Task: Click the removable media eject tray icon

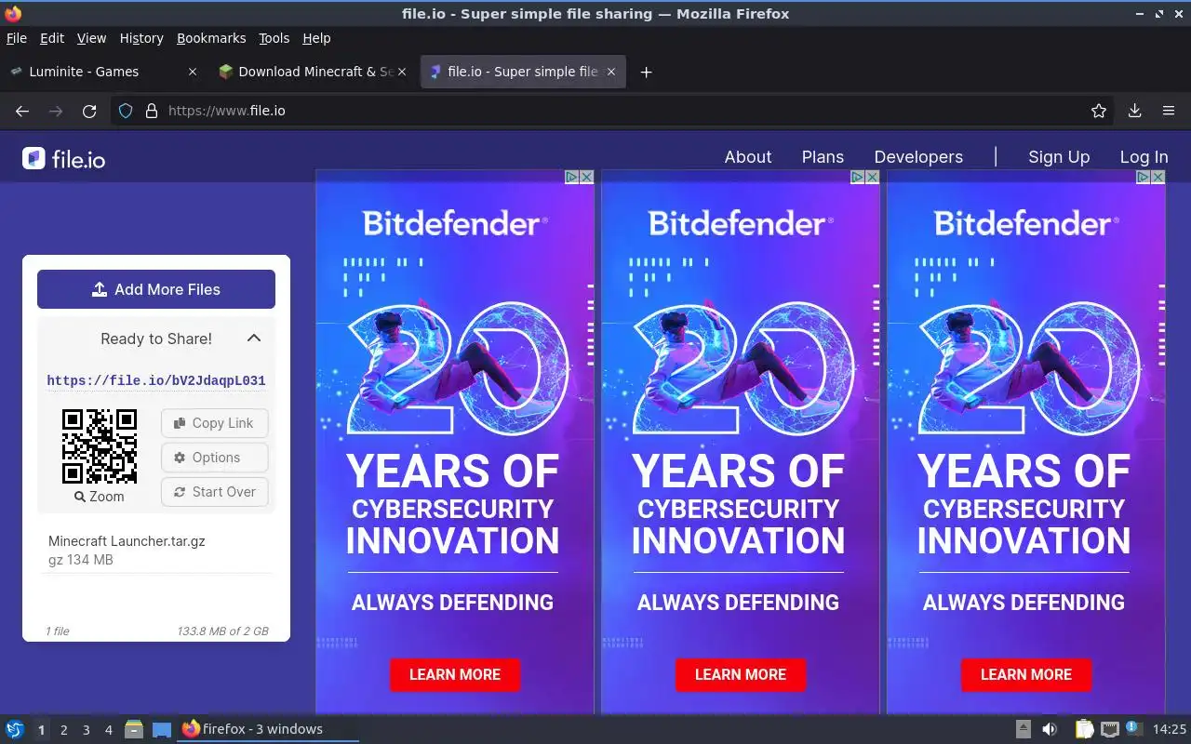Action: click(1023, 729)
